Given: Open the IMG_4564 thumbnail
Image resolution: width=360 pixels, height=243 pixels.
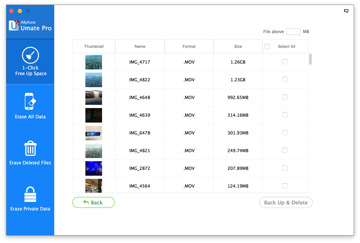Looking at the screenshot, I should [x=94, y=186].
